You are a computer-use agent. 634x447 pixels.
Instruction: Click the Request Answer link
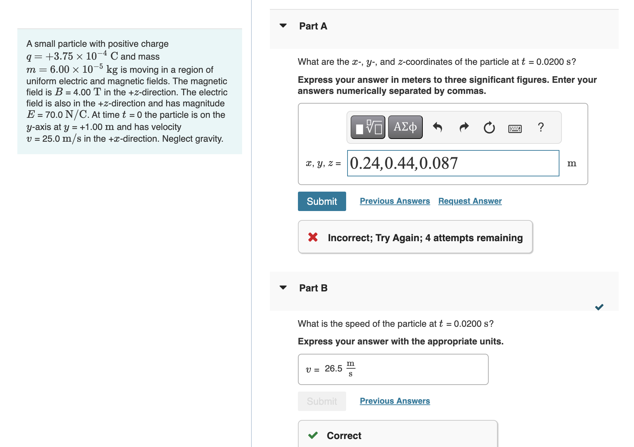tap(470, 201)
